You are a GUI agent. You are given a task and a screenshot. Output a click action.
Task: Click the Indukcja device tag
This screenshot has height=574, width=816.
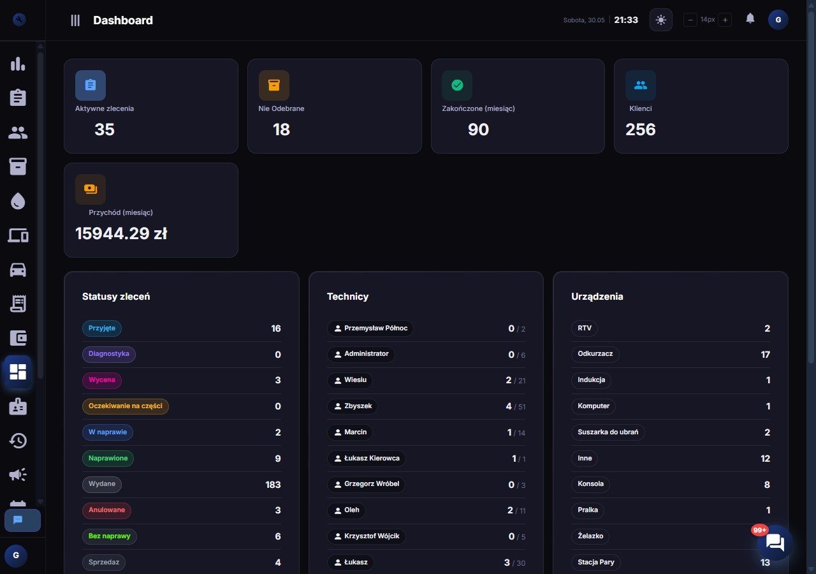[x=592, y=380]
